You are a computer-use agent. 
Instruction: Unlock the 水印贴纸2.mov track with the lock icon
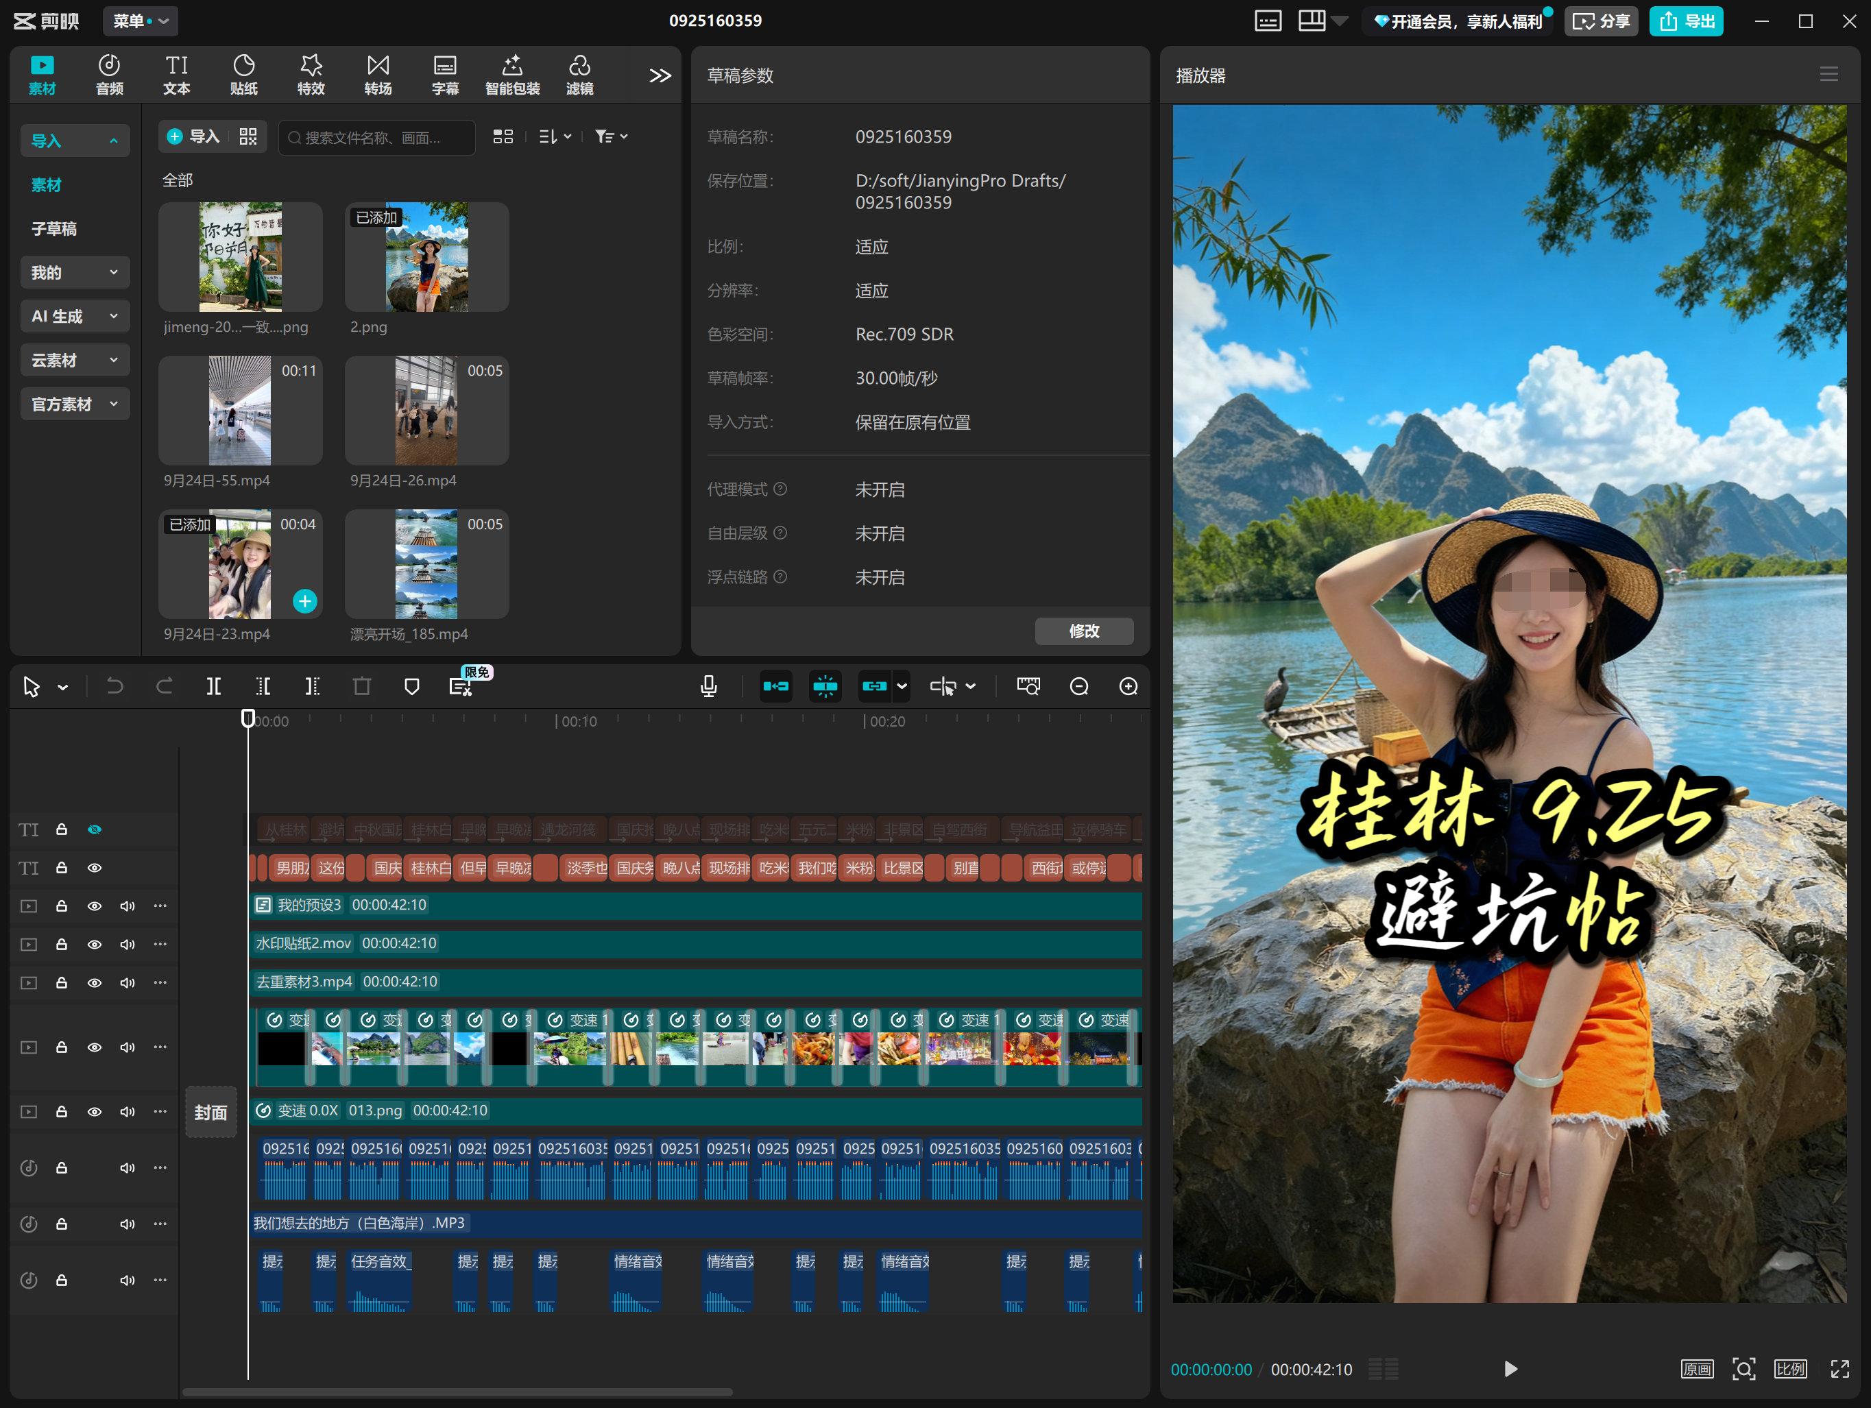62,944
